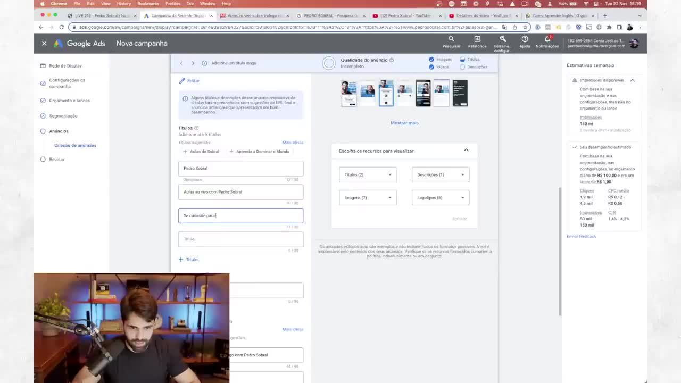Viewport: 681px width, 383px height.
Task: Open the Criação de anúncios sub-step
Action: tap(75, 145)
